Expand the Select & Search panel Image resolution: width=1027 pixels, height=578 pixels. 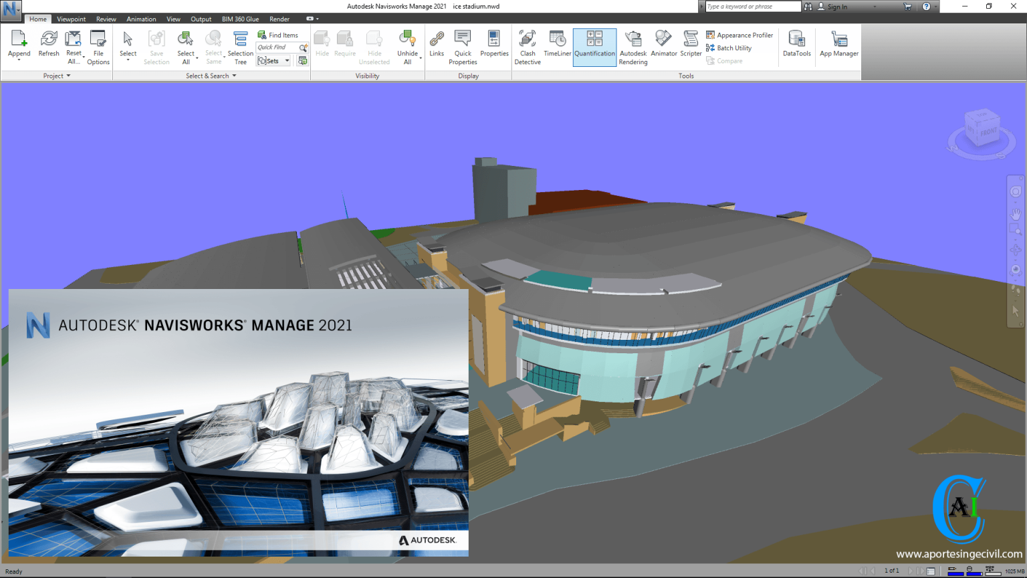click(x=211, y=76)
